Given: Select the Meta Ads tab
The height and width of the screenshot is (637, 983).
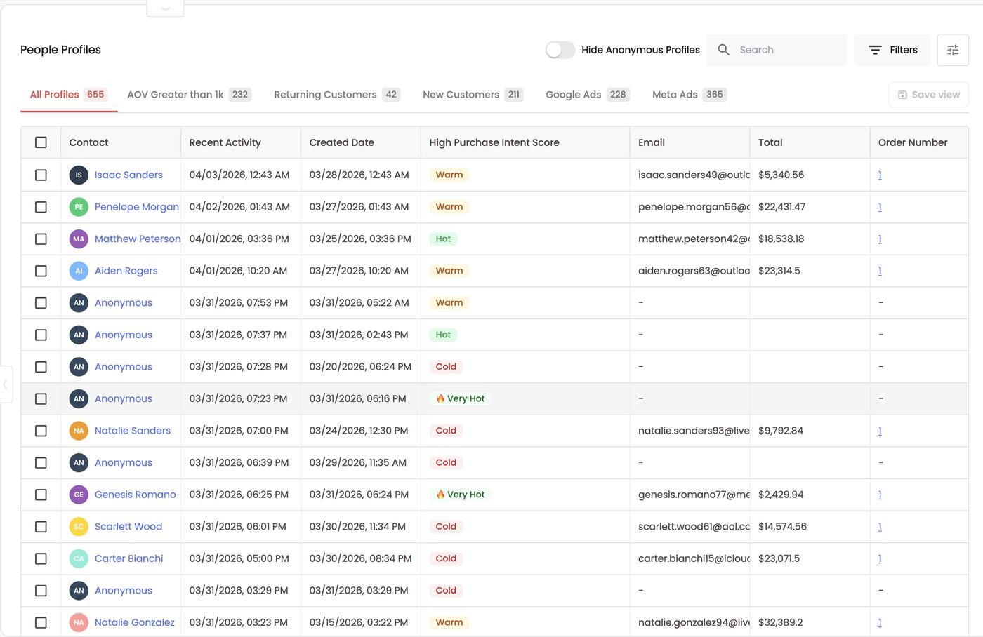Looking at the screenshot, I should (x=689, y=95).
